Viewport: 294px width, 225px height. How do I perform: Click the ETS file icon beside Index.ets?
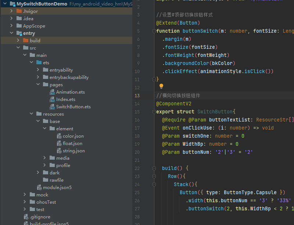coord(52,99)
